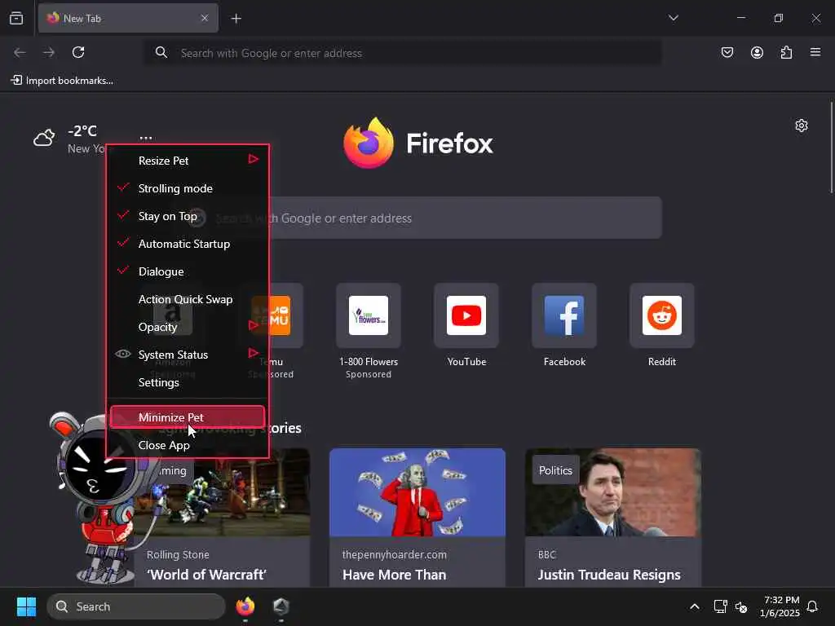This screenshot has width=835, height=626.
Task: Toggle Dialogue option
Action: (188, 271)
